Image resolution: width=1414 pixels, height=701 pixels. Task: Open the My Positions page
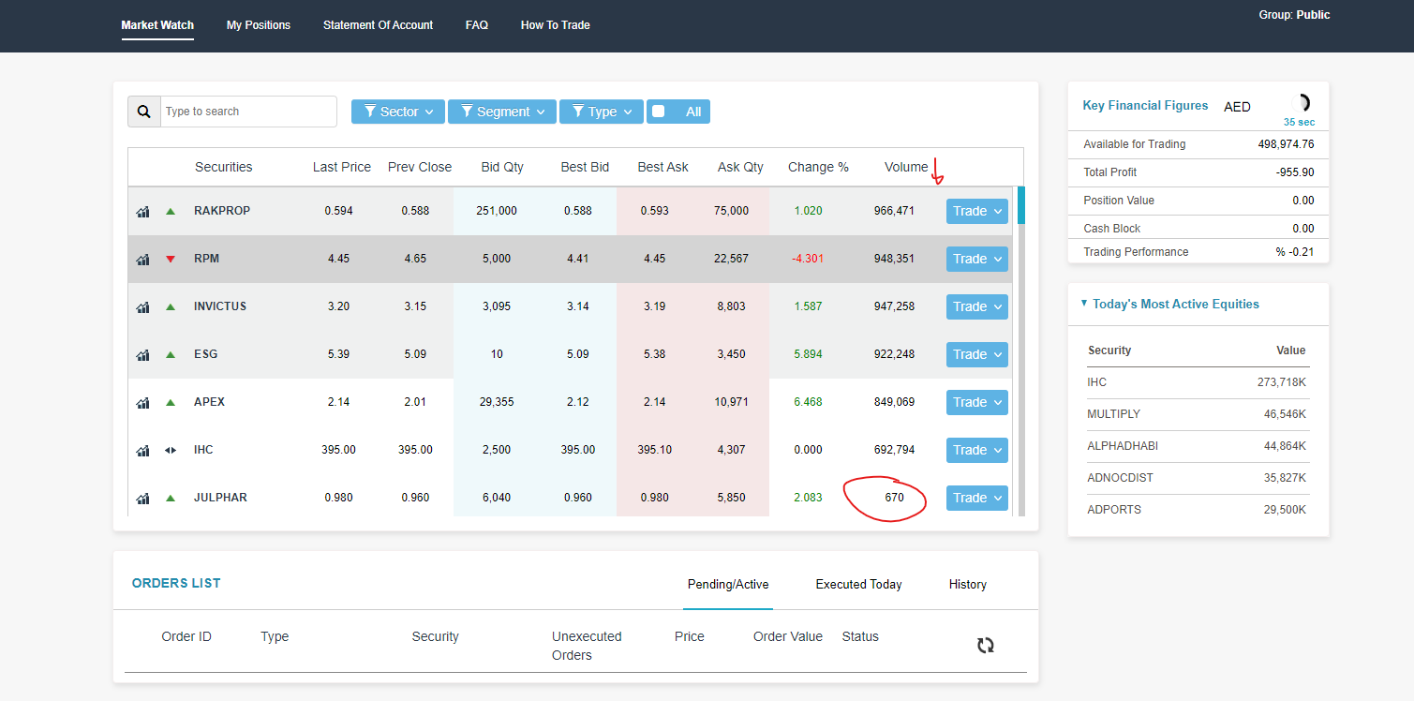(x=259, y=25)
